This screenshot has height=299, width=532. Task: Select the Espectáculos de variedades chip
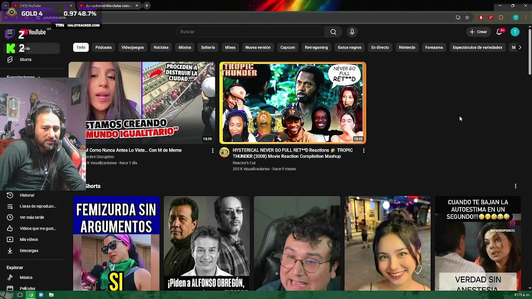[477, 47]
